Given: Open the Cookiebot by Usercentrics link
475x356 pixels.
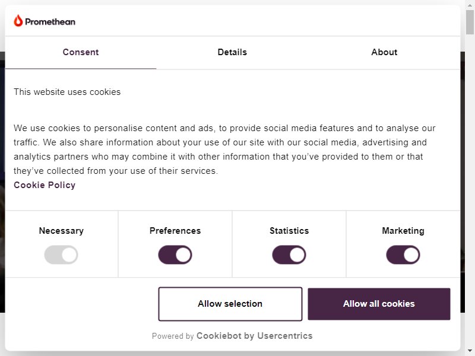Looking at the screenshot, I should (255, 336).
